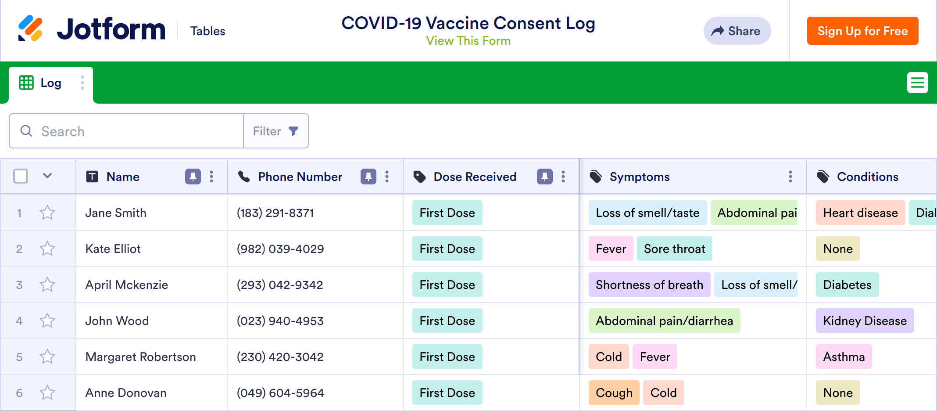
Task: Open the green hamburger menu icon
Action: pyautogui.click(x=917, y=83)
